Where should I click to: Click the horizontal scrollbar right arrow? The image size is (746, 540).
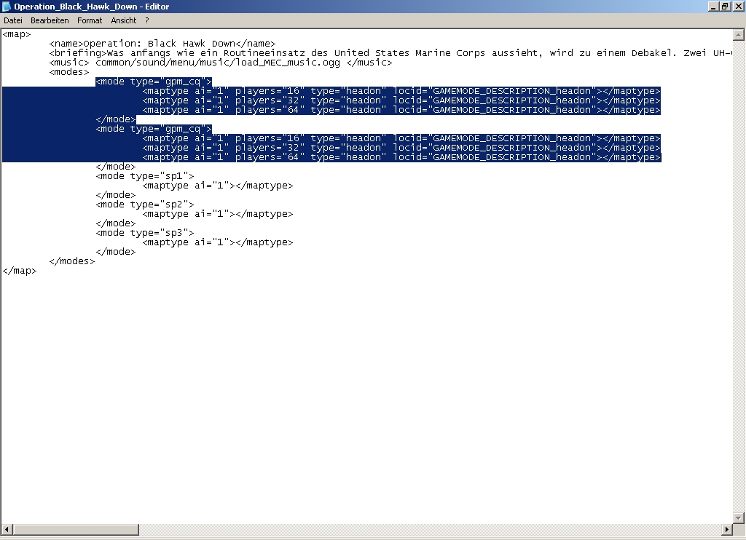click(x=726, y=529)
